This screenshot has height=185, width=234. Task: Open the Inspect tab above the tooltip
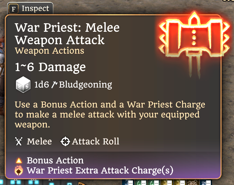click(30, 9)
